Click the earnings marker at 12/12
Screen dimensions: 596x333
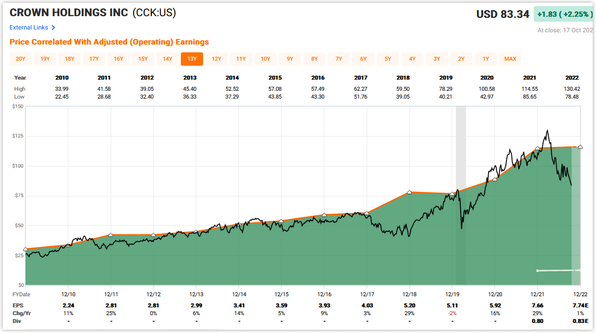(x=153, y=235)
